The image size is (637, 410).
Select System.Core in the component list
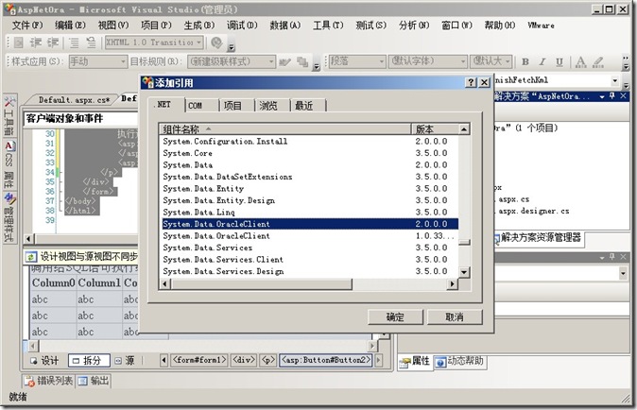tap(309, 153)
